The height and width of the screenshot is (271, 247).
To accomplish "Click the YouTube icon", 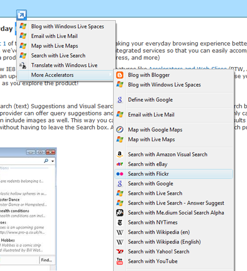I will [120, 261].
